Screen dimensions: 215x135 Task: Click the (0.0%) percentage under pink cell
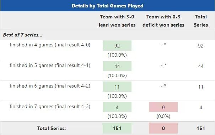coord(163,116)
